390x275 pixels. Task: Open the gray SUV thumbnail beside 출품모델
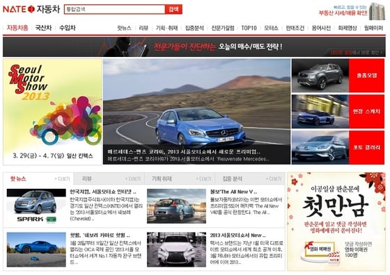point(320,76)
